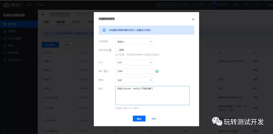The width and height of the screenshot is (273, 134).
Task: Click the 自定义镜像 icon in the sidebar
Action: coord(5,38)
